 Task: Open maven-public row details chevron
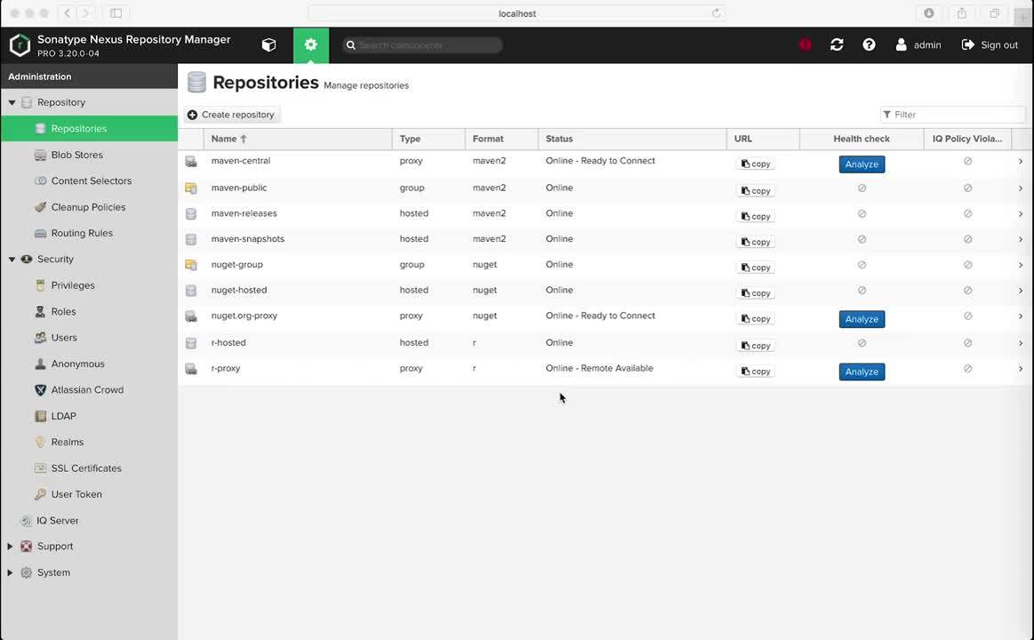point(1020,188)
